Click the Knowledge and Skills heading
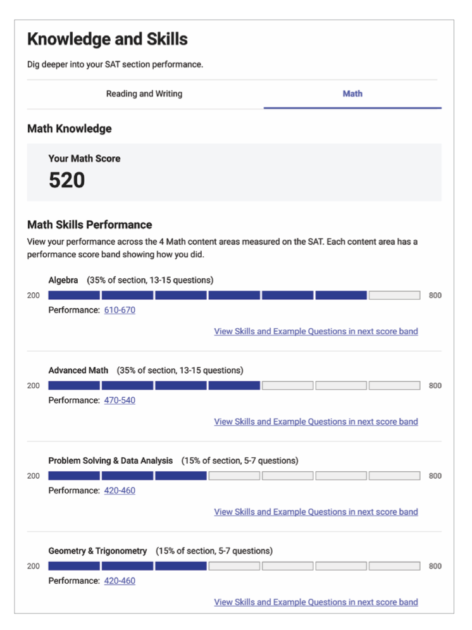The image size is (472, 630). 108,40
